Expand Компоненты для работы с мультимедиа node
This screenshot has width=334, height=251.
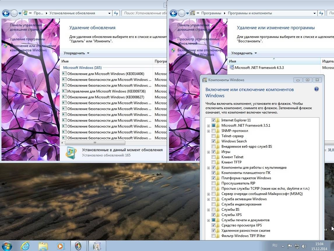[209, 168]
